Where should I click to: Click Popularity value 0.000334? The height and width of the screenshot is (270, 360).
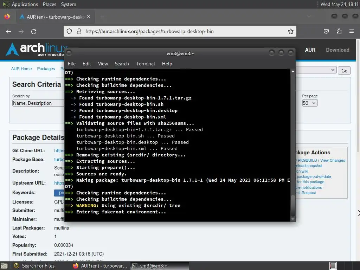click(64, 245)
